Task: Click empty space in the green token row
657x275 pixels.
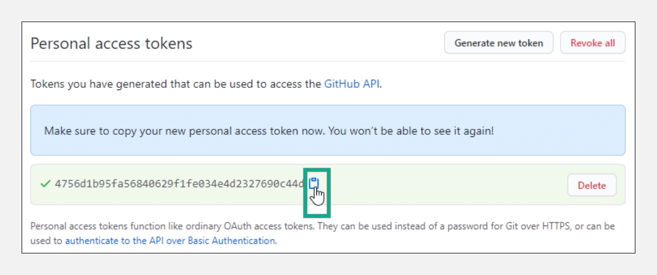Action: tap(443, 185)
